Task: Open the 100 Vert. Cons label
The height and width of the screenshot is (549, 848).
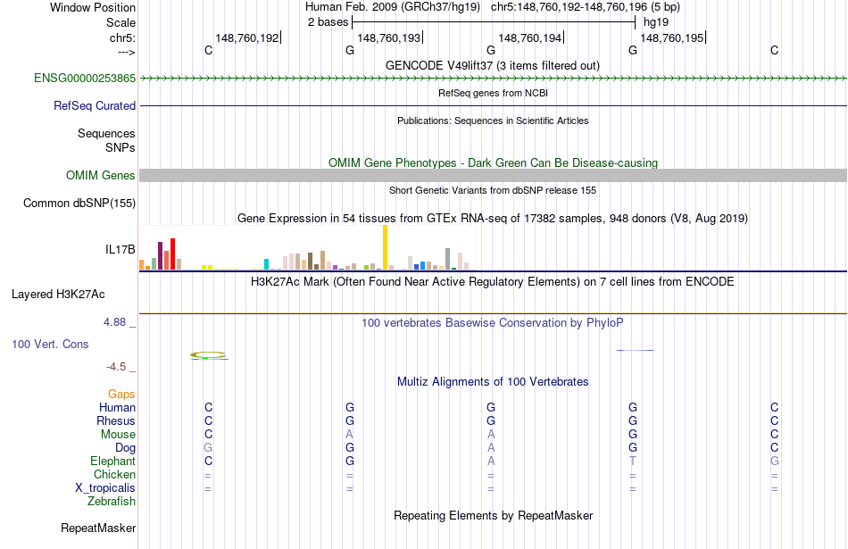Action: pos(50,344)
